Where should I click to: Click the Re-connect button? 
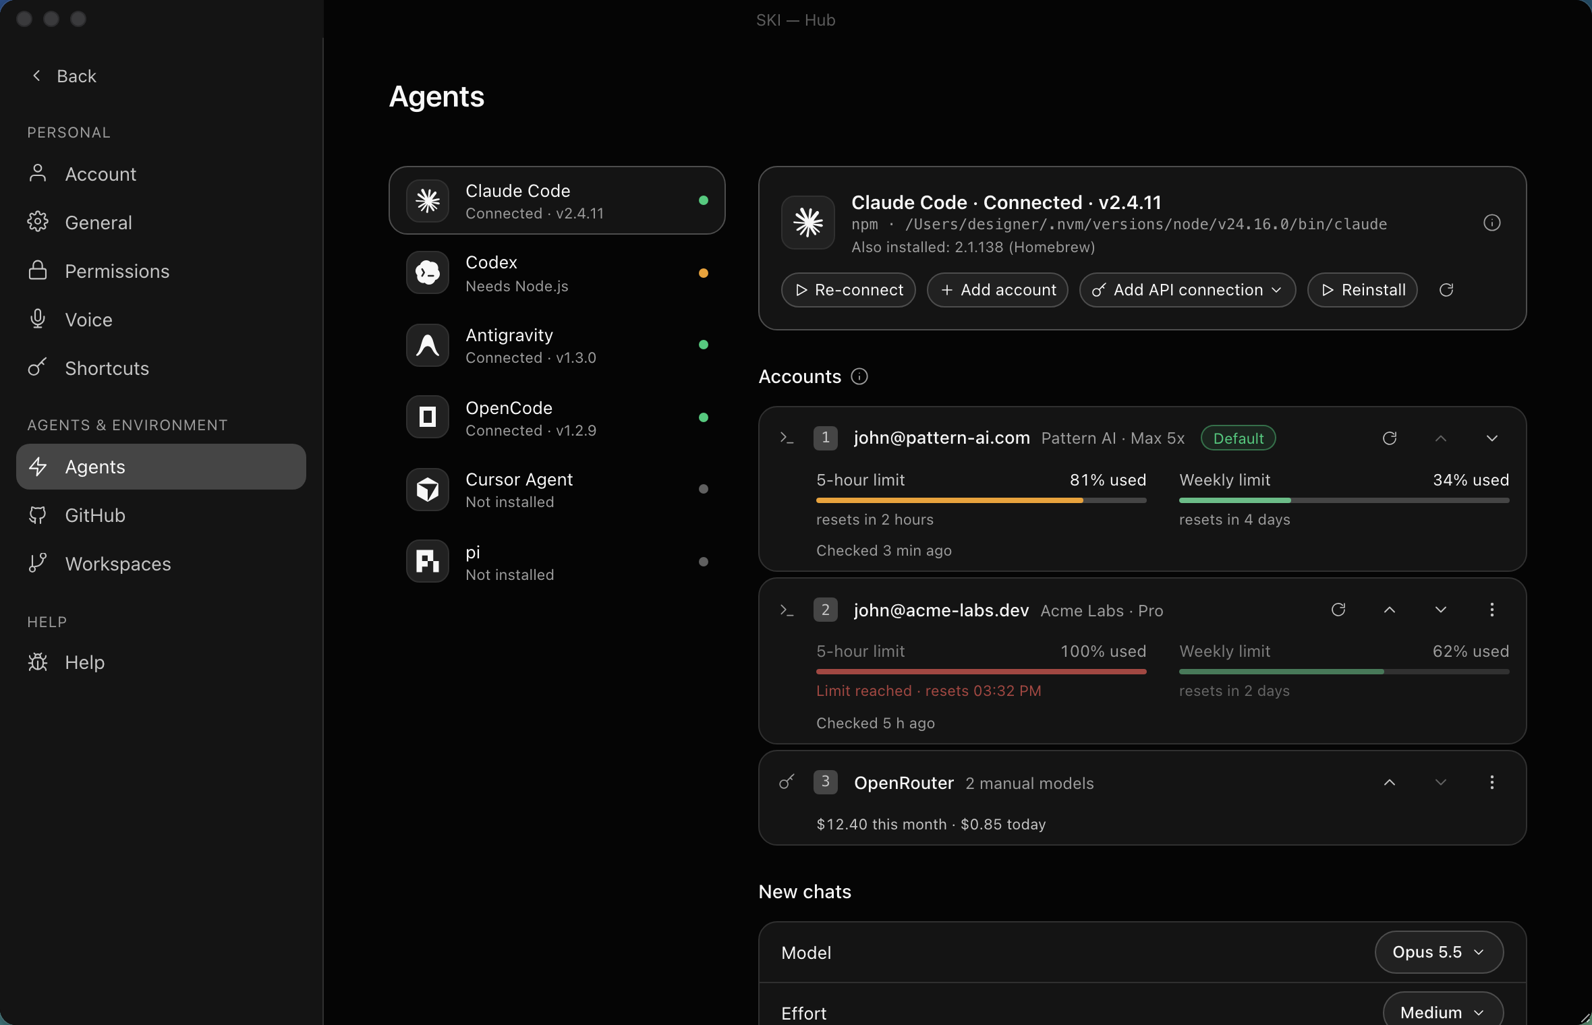pyautogui.click(x=848, y=290)
